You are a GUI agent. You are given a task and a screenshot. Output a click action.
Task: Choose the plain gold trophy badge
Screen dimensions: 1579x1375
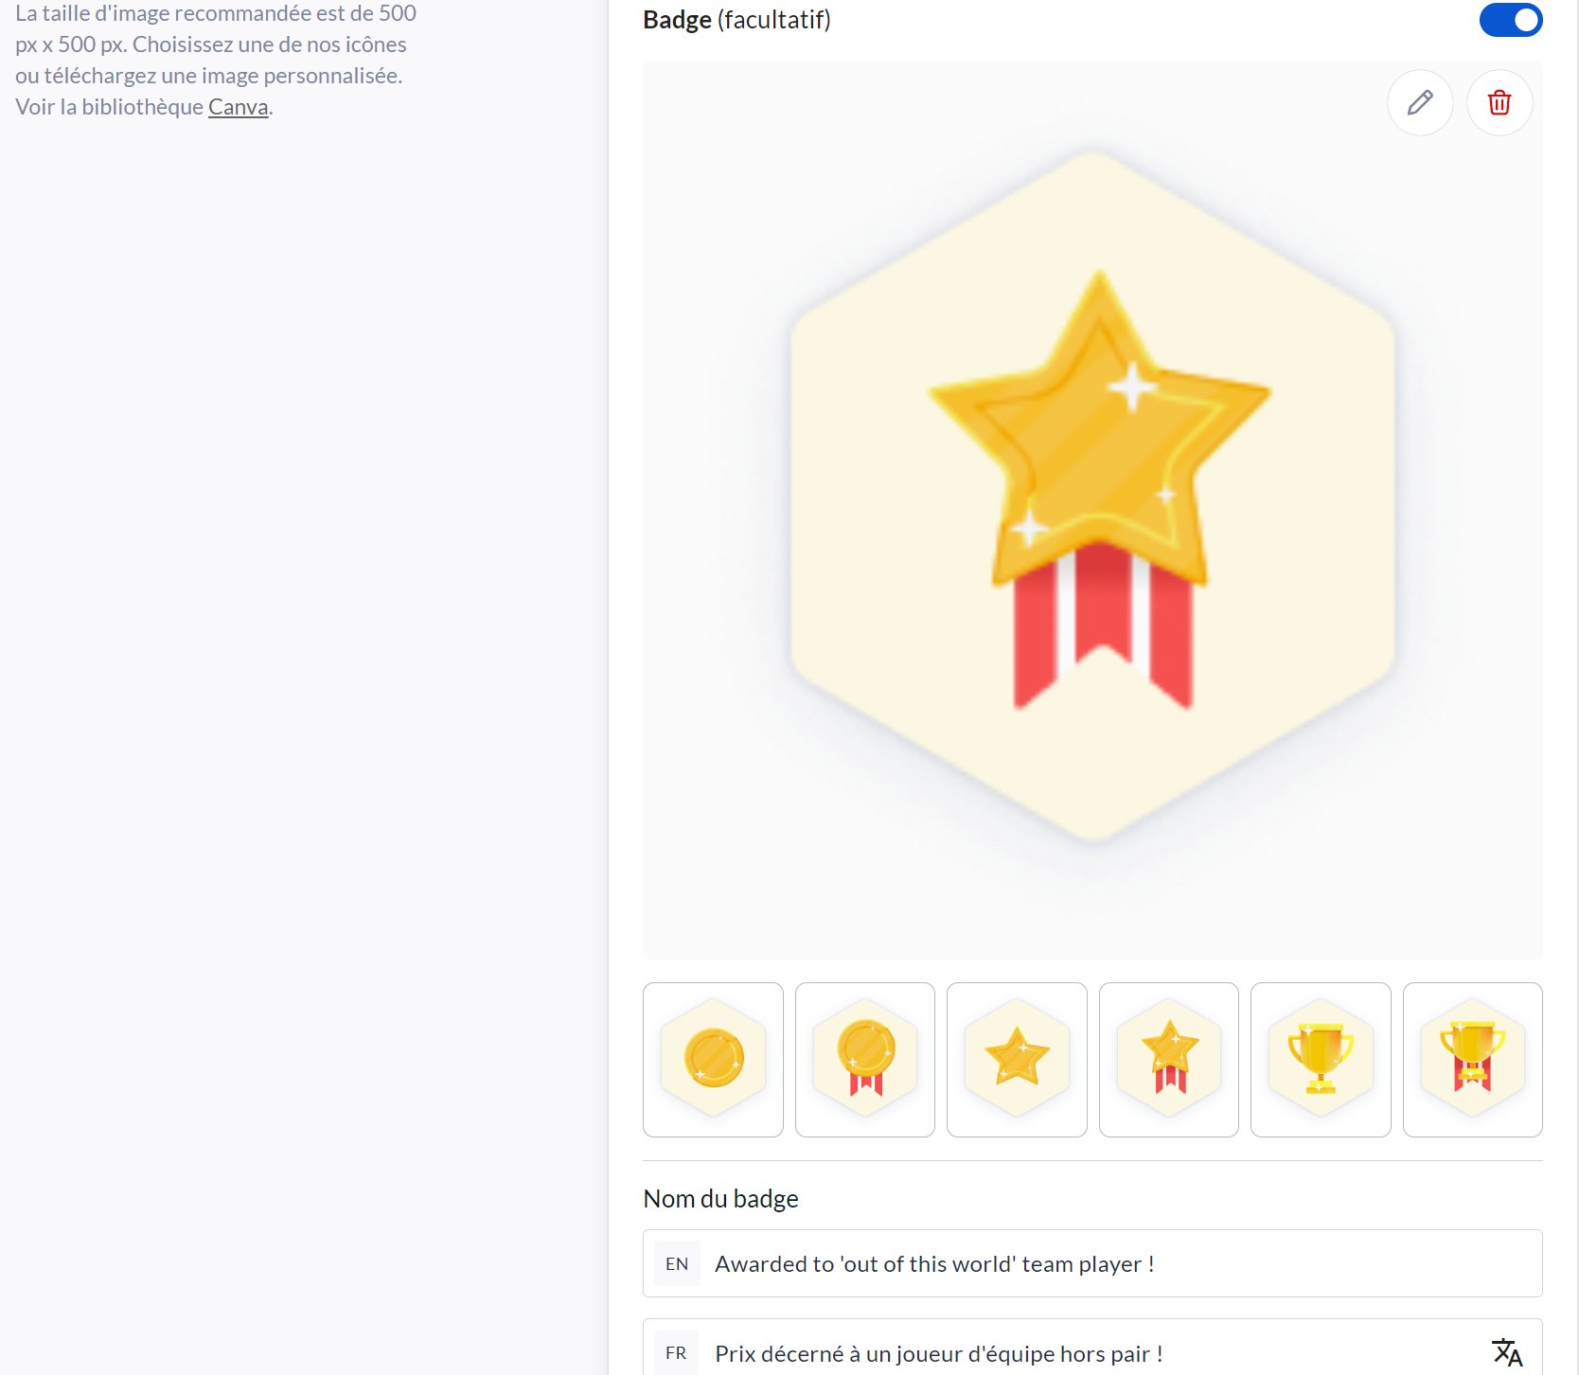coord(1321,1059)
